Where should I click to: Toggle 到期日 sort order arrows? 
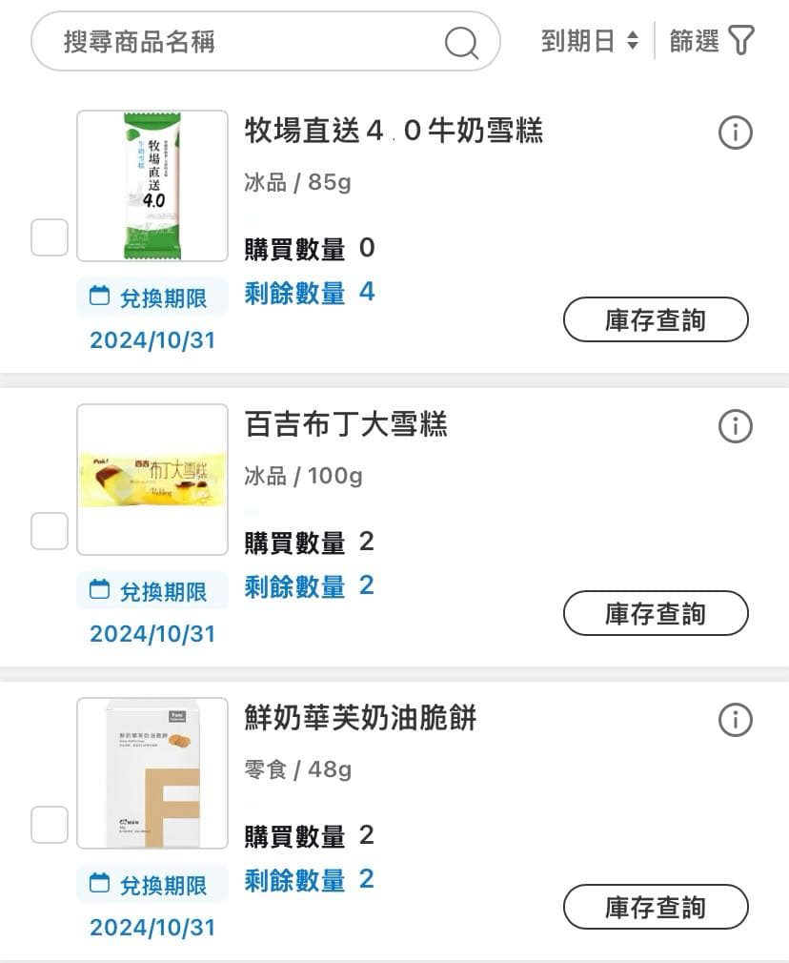[633, 41]
